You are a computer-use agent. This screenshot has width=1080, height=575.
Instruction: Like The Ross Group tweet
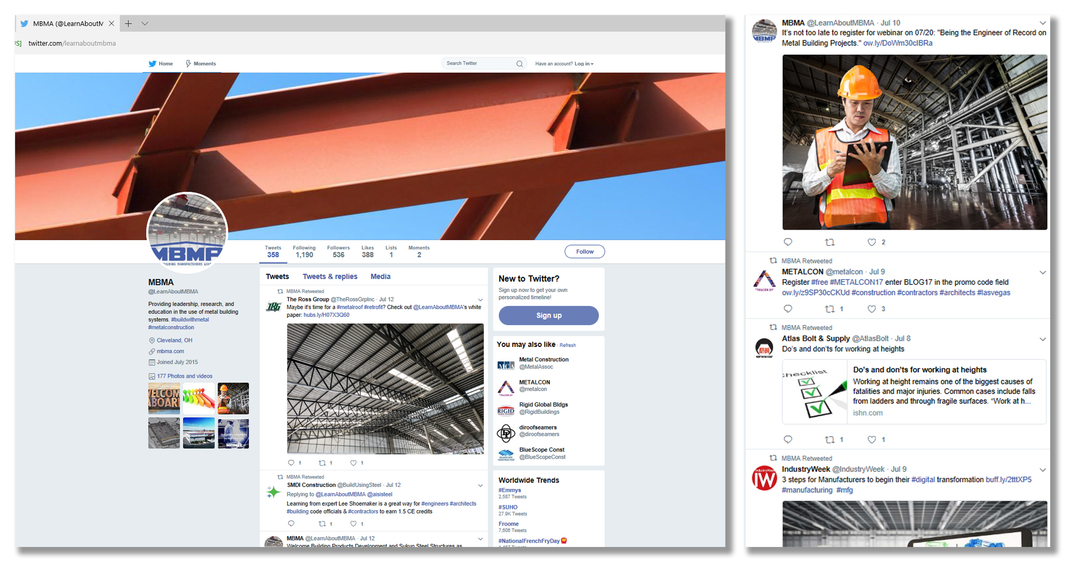(353, 463)
